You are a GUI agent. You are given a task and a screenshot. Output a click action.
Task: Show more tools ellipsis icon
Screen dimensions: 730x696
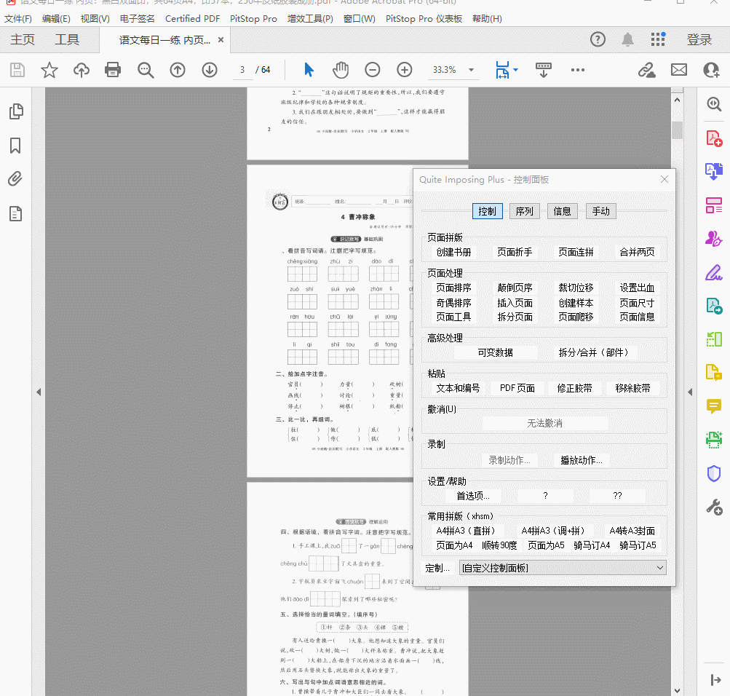(x=577, y=70)
